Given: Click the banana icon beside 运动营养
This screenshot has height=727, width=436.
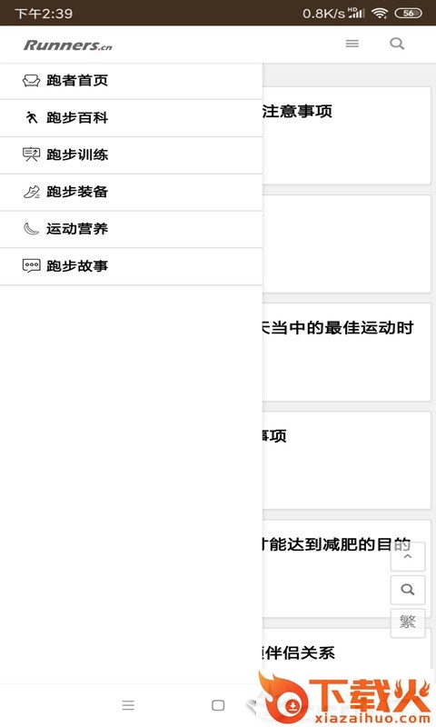Looking at the screenshot, I should [x=31, y=229].
